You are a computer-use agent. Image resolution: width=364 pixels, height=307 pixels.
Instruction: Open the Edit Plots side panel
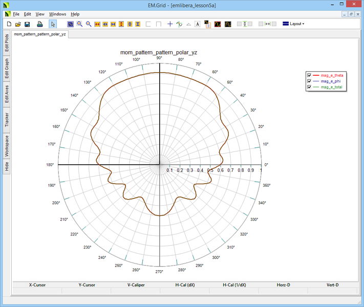(x=7, y=42)
